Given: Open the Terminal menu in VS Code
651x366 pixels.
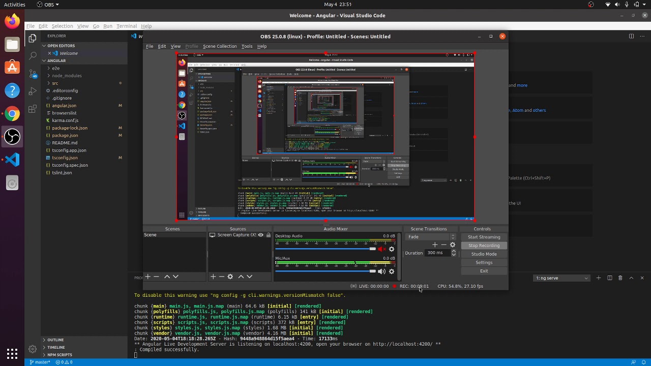Looking at the screenshot, I should coord(127,26).
